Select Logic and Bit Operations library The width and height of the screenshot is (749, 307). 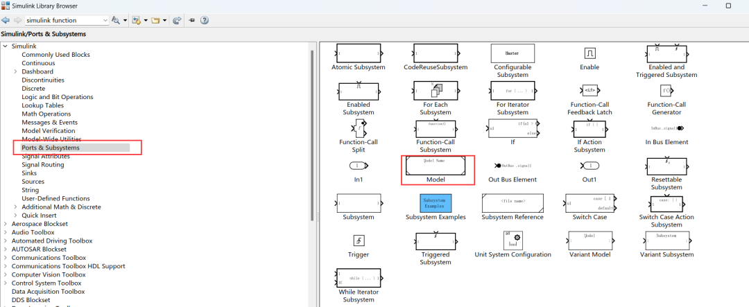58,97
